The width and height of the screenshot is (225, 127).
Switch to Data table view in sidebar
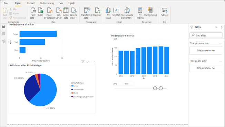pos(3,34)
